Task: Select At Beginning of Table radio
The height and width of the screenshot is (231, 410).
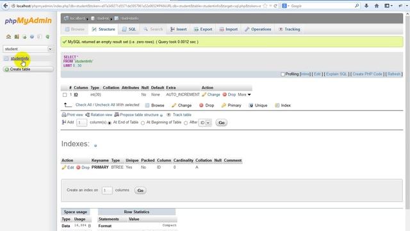Action: tap(143, 123)
